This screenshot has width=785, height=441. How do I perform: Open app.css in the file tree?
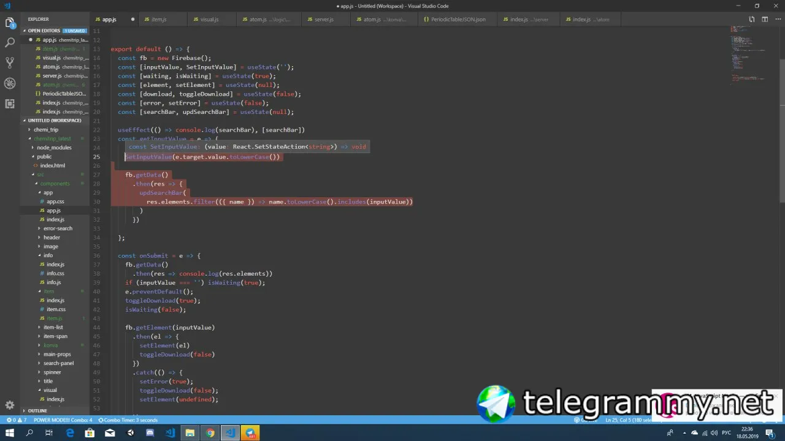[55, 202]
